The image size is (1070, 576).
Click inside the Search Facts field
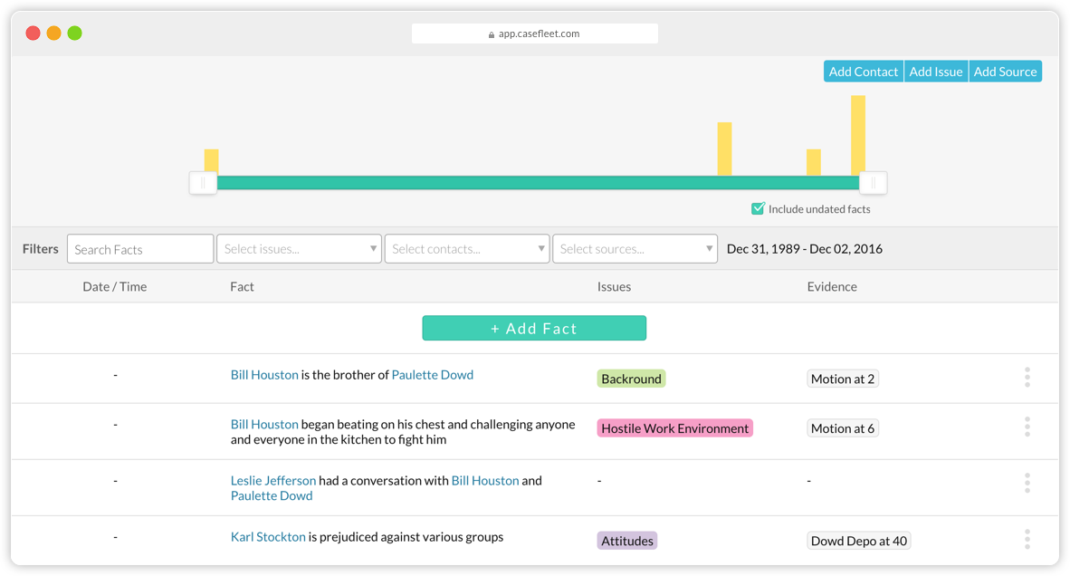click(x=139, y=248)
